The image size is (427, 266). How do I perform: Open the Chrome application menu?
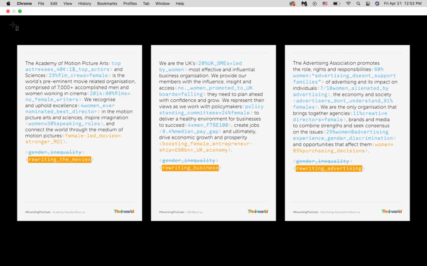click(x=24, y=3)
